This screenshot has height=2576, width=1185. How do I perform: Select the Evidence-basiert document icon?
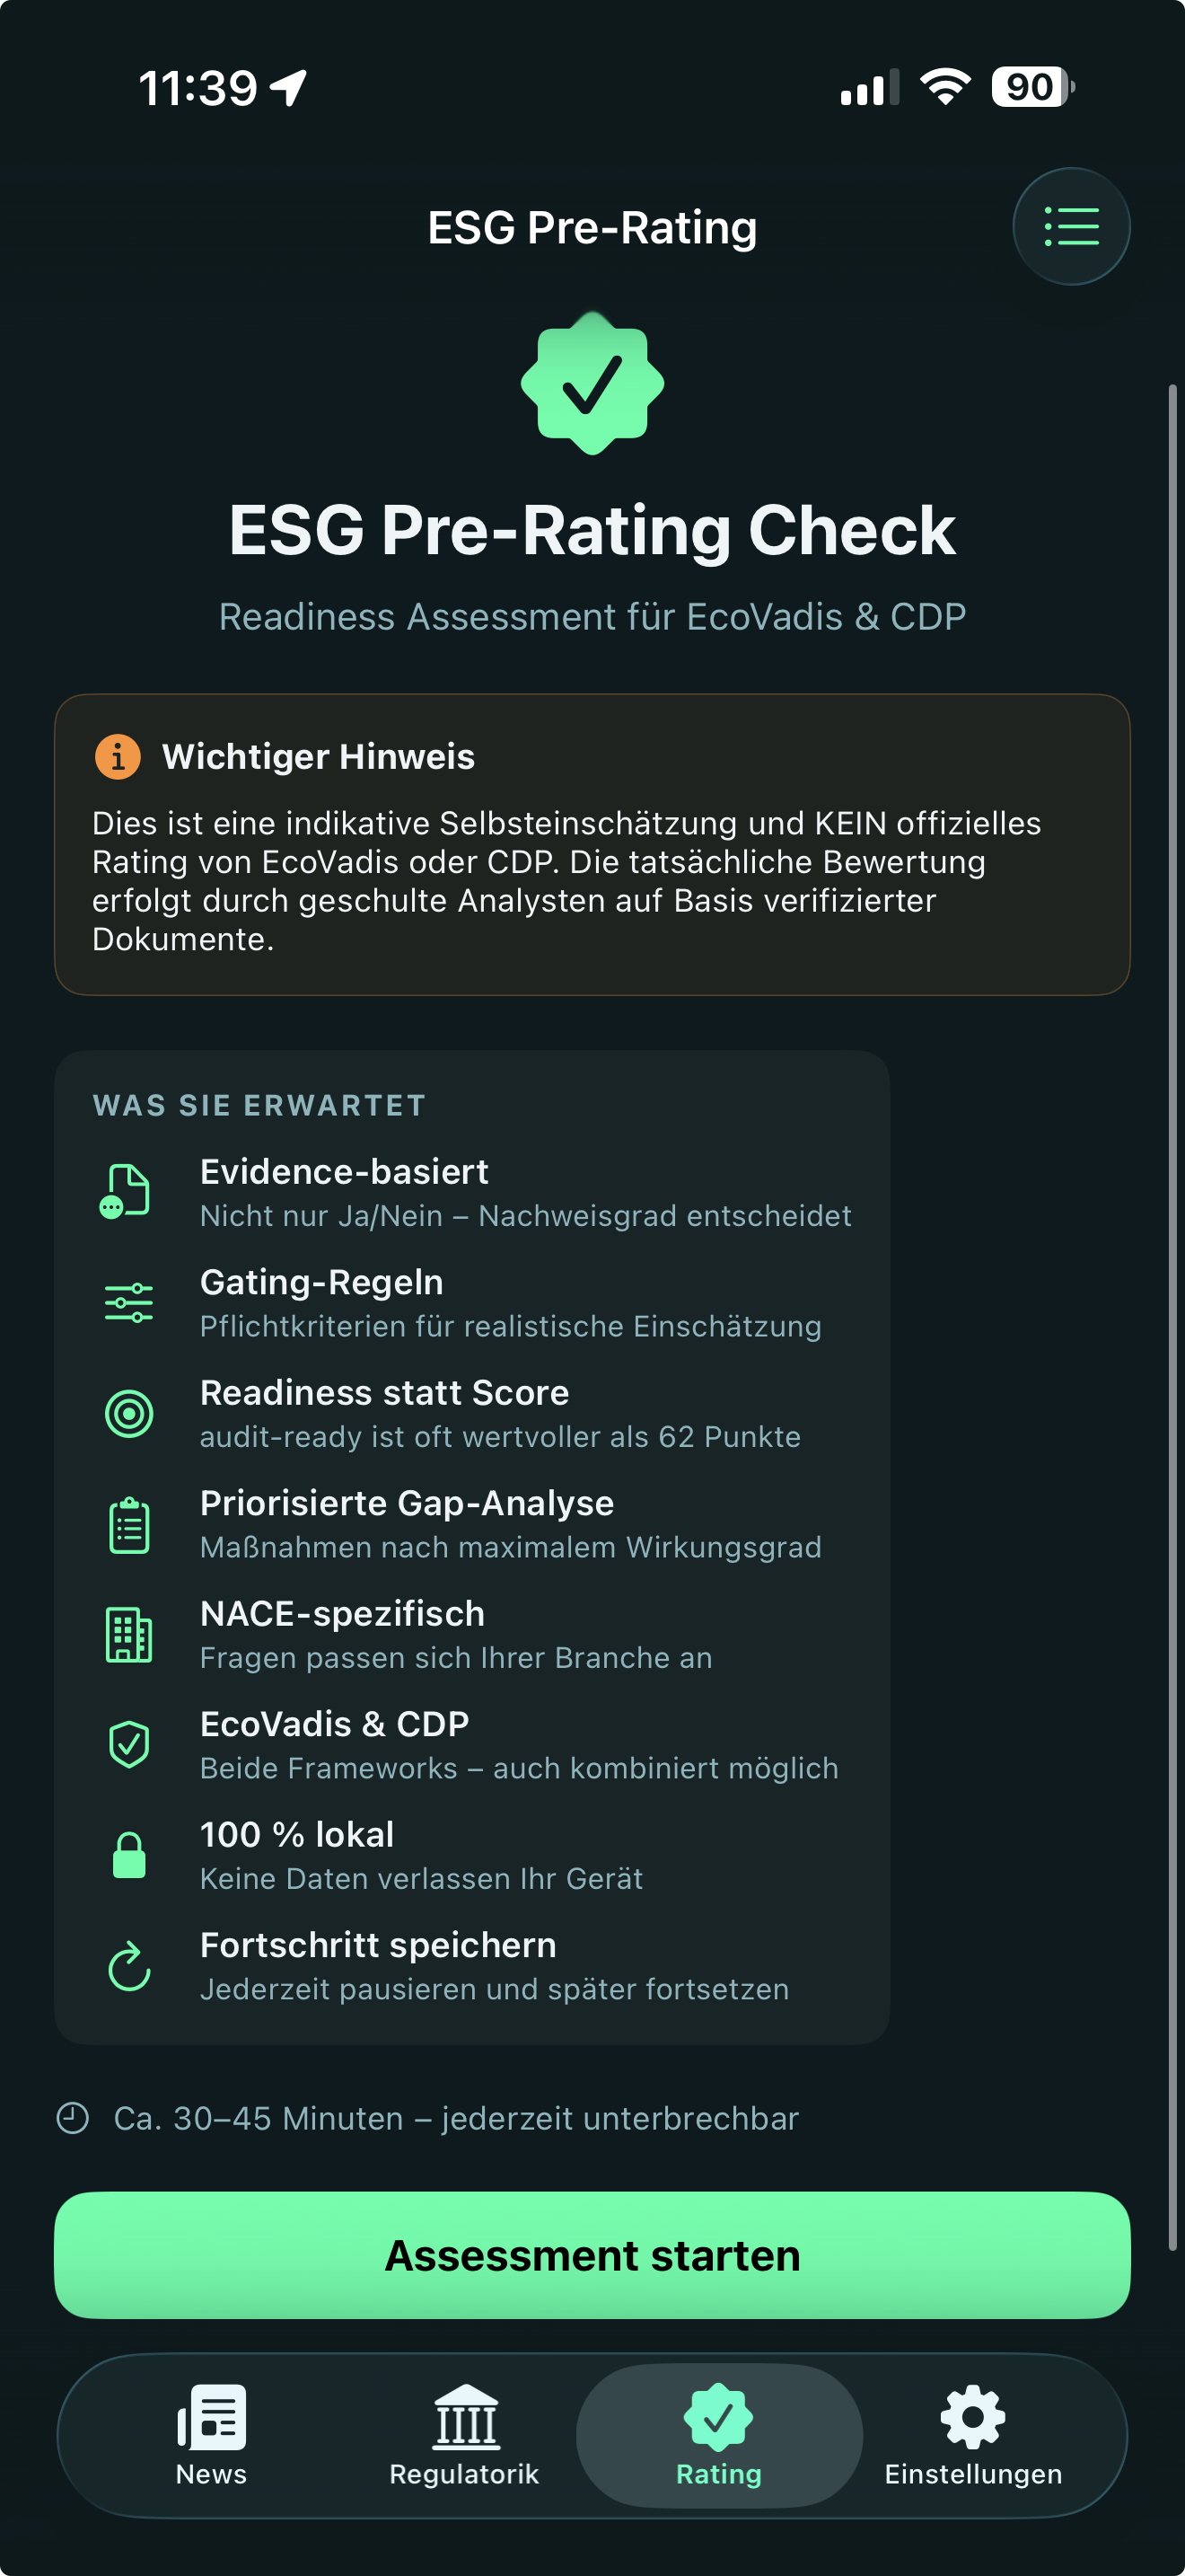click(127, 1191)
